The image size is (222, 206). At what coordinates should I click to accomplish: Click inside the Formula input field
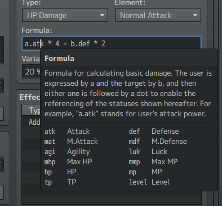pyautogui.click(x=112, y=43)
